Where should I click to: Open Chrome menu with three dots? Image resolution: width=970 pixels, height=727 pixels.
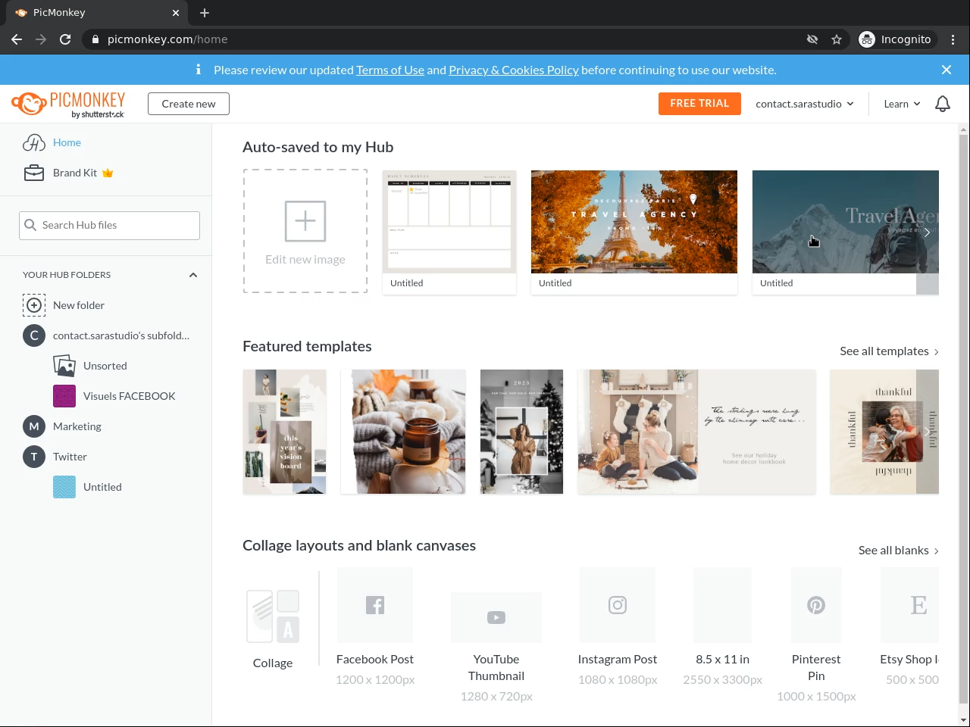pos(953,39)
